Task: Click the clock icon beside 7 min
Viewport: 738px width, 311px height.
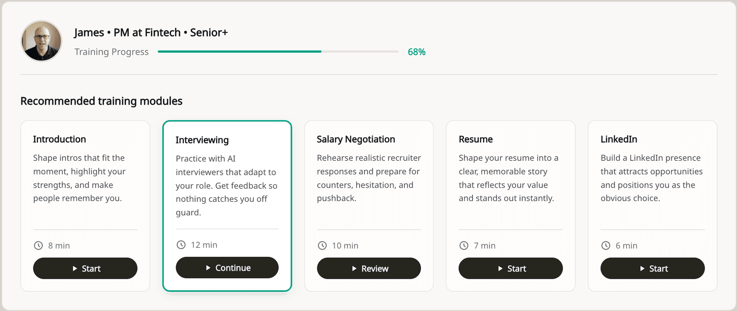Action: pos(464,246)
